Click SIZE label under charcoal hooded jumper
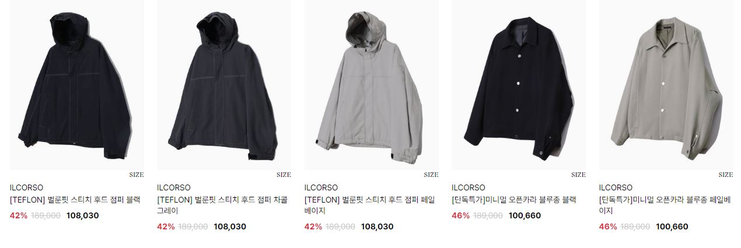The width and height of the screenshot is (741, 248). pyautogui.click(x=284, y=175)
